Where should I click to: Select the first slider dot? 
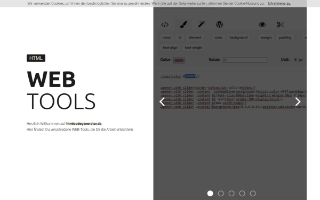pyautogui.click(x=210, y=193)
